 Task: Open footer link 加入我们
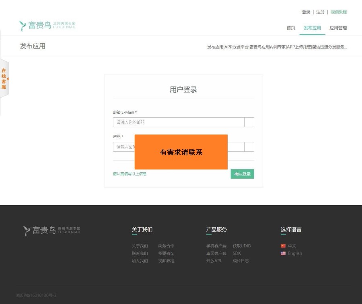pos(140,261)
